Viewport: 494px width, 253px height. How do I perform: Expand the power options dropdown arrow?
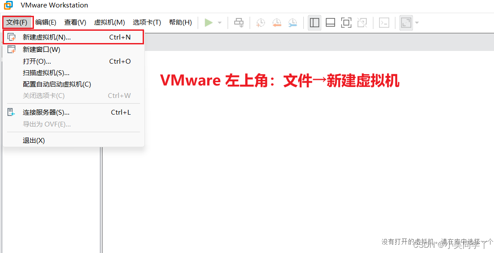click(x=220, y=23)
